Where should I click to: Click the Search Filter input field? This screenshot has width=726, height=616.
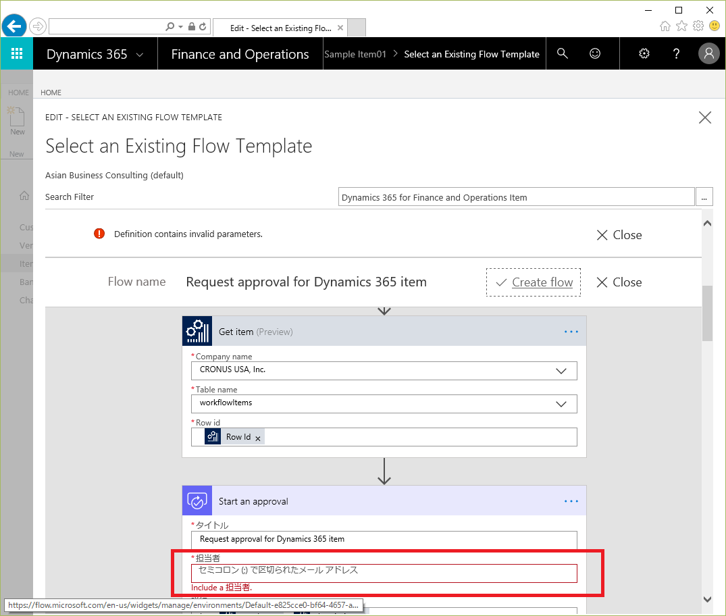(x=516, y=197)
